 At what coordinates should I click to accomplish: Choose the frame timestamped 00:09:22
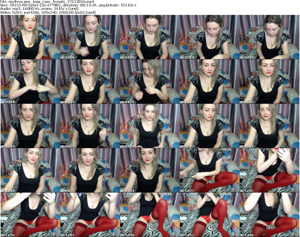click(x=90, y=170)
